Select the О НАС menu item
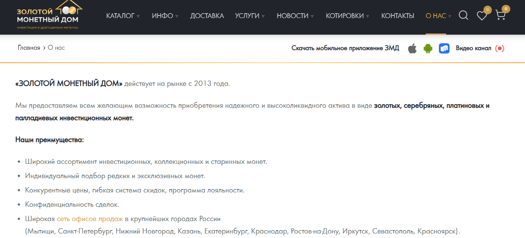The height and width of the screenshot is (238, 525). [x=436, y=16]
